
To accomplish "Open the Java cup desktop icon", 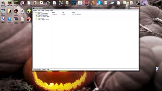I will (x=80, y=3).
